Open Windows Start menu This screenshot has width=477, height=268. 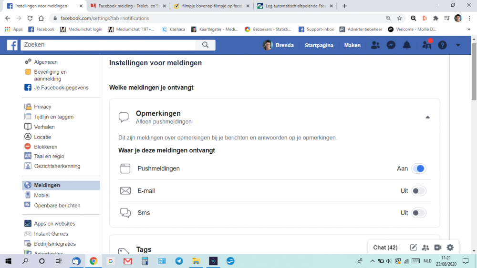8,261
